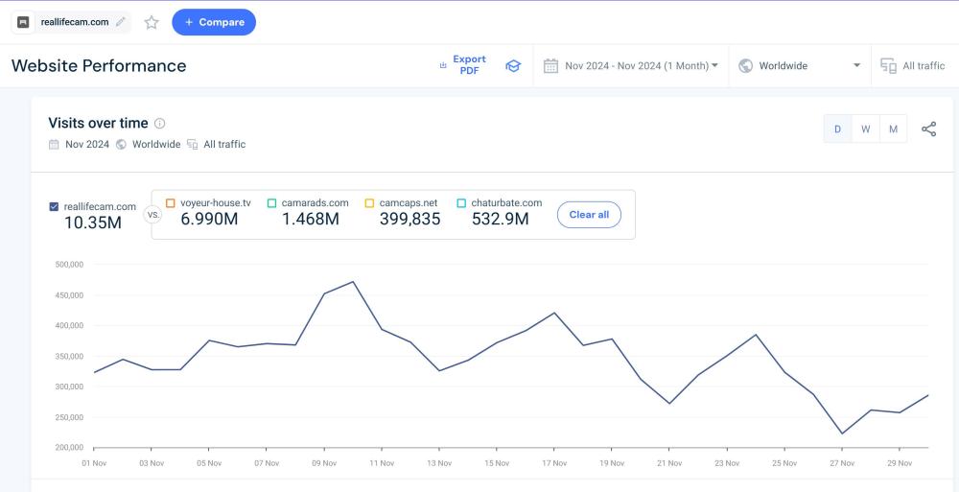959x492 pixels.
Task: Toggle the chaturbate.com comparison checkbox
Action: tap(461, 203)
